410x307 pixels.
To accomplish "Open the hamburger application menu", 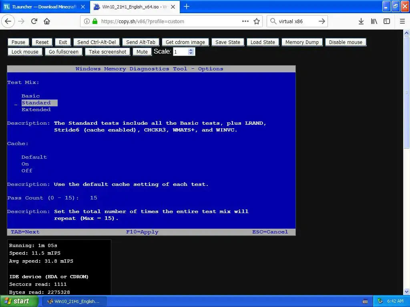I will 402,22.
